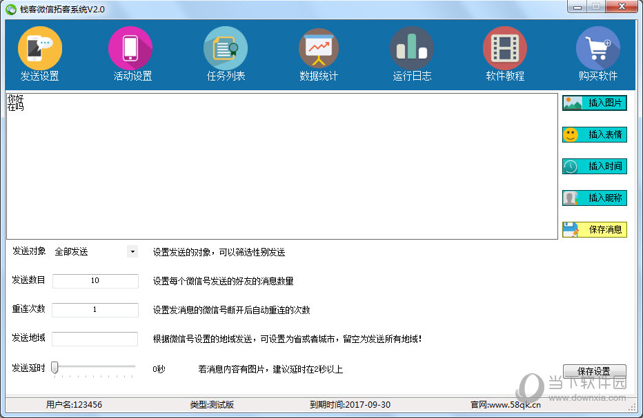Save message with 保存消息 button

[x=594, y=229]
